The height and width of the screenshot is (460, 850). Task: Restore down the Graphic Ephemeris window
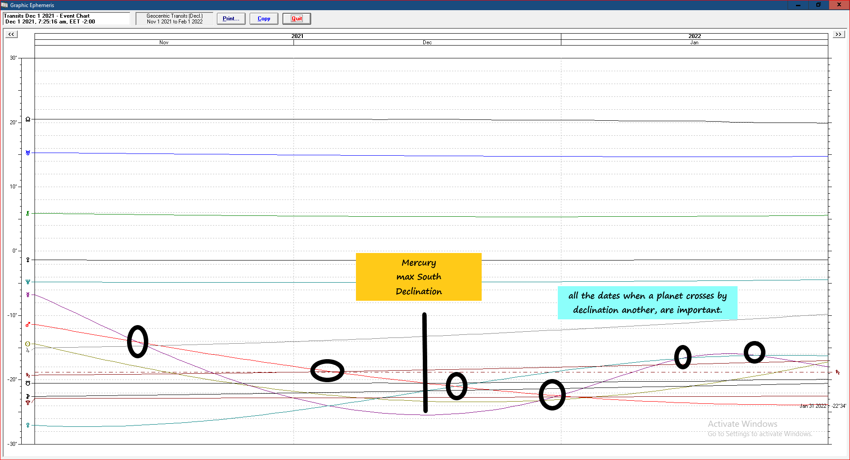coord(819,5)
